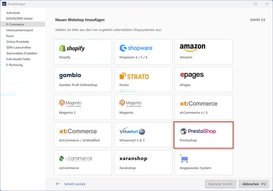Choose the Shopware 4 / 5 / 6 tile
The height and width of the screenshot is (191, 273).
point(143,52)
